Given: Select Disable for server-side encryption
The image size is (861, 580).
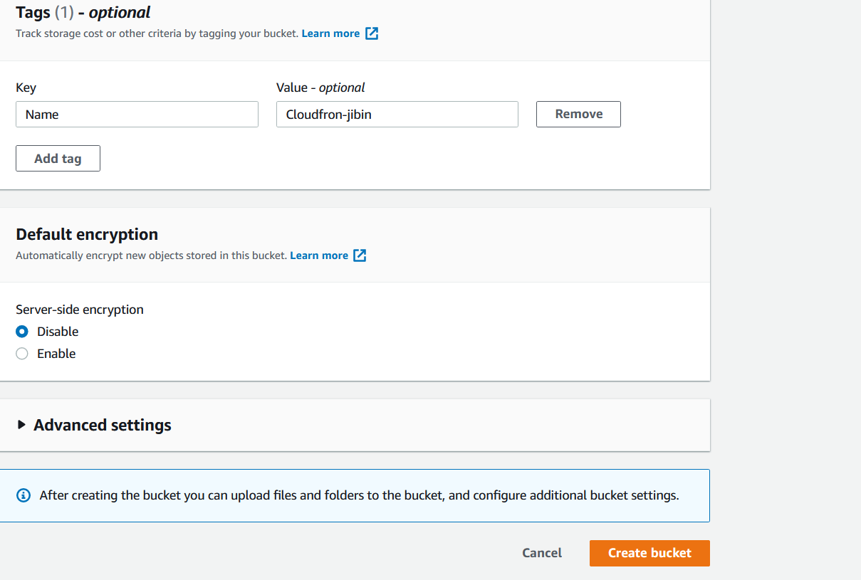Looking at the screenshot, I should pyautogui.click(x=22, y=331).
